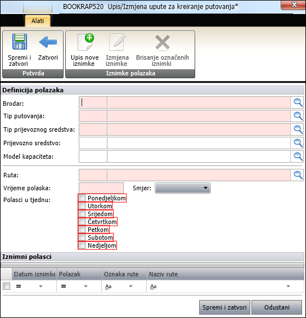306x318 pixels.
Task: Enable the Ponedjeljkom checkbox
Action: click(82, 198)
